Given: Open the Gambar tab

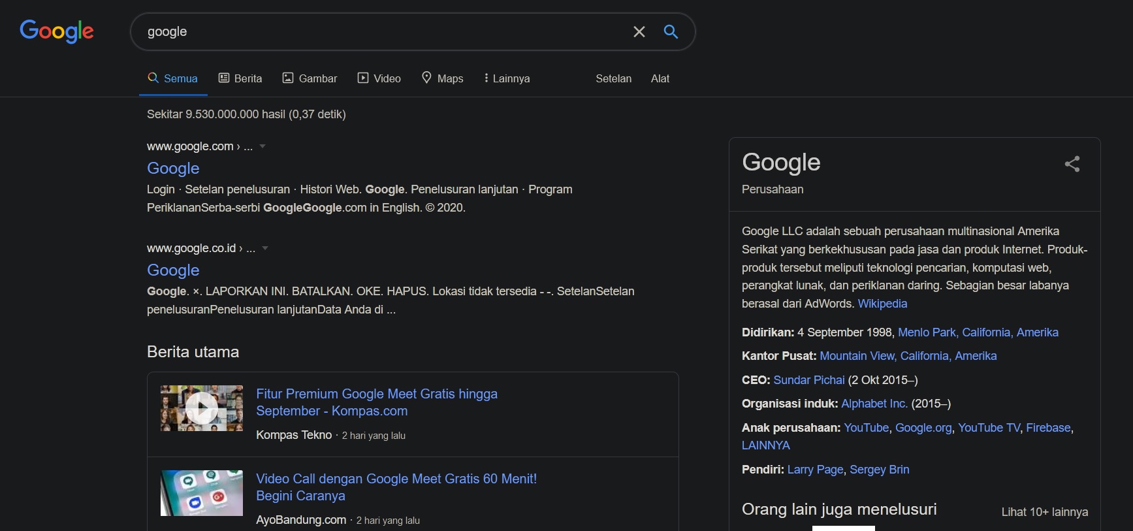Looking at the screenshot, I should click(x=310, y=78).
